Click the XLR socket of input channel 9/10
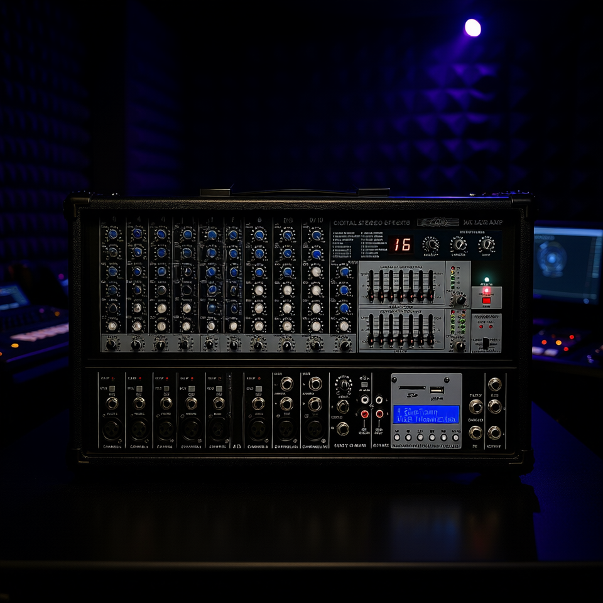 coord(315,428)
